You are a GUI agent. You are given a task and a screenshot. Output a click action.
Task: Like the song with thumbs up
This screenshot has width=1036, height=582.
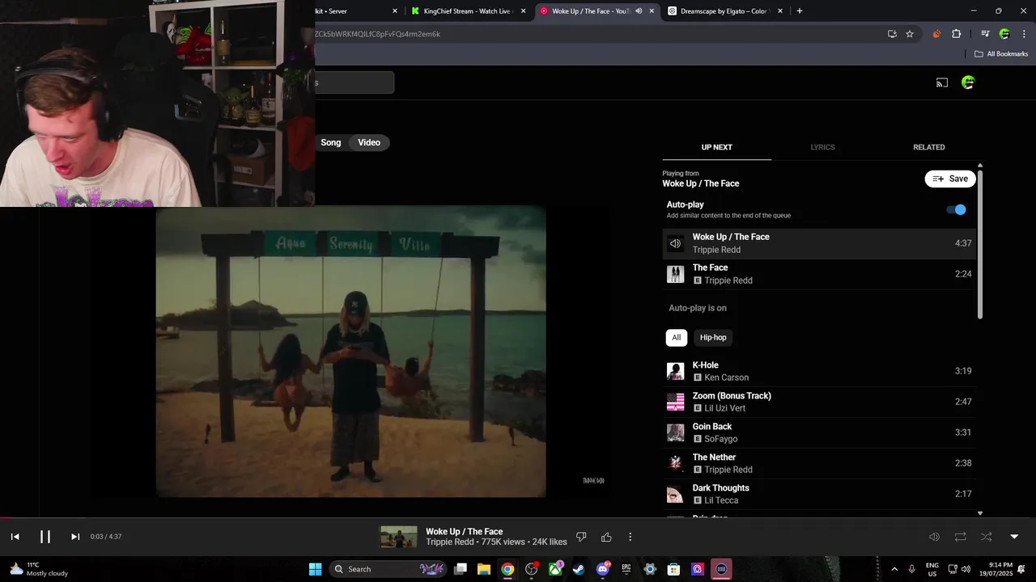(x=606, y=537)
